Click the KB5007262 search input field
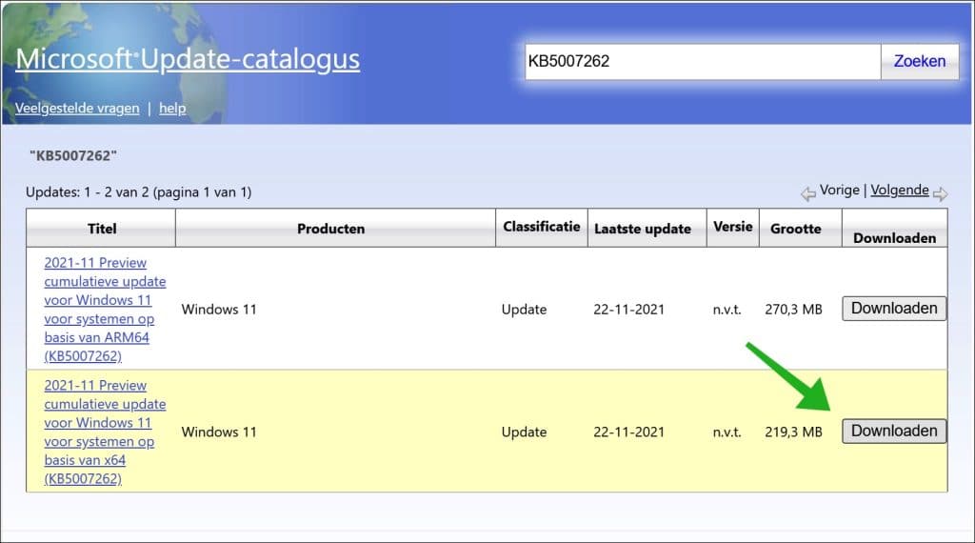The image size is (975, 543). [x=703, y=62]
